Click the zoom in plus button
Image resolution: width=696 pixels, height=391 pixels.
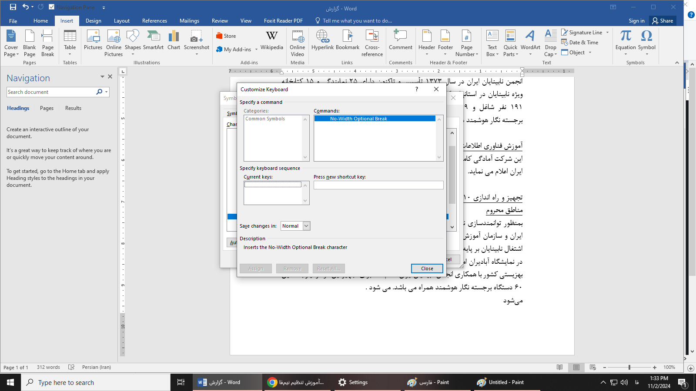point(655,368)
